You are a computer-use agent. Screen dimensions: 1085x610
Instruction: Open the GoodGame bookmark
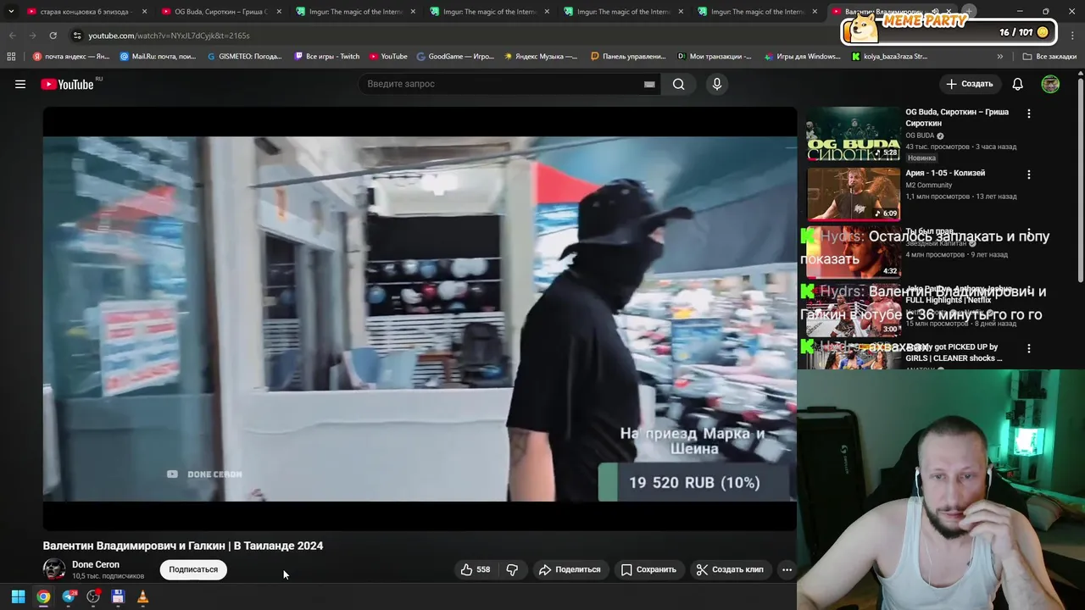click(x=455, y=57)
